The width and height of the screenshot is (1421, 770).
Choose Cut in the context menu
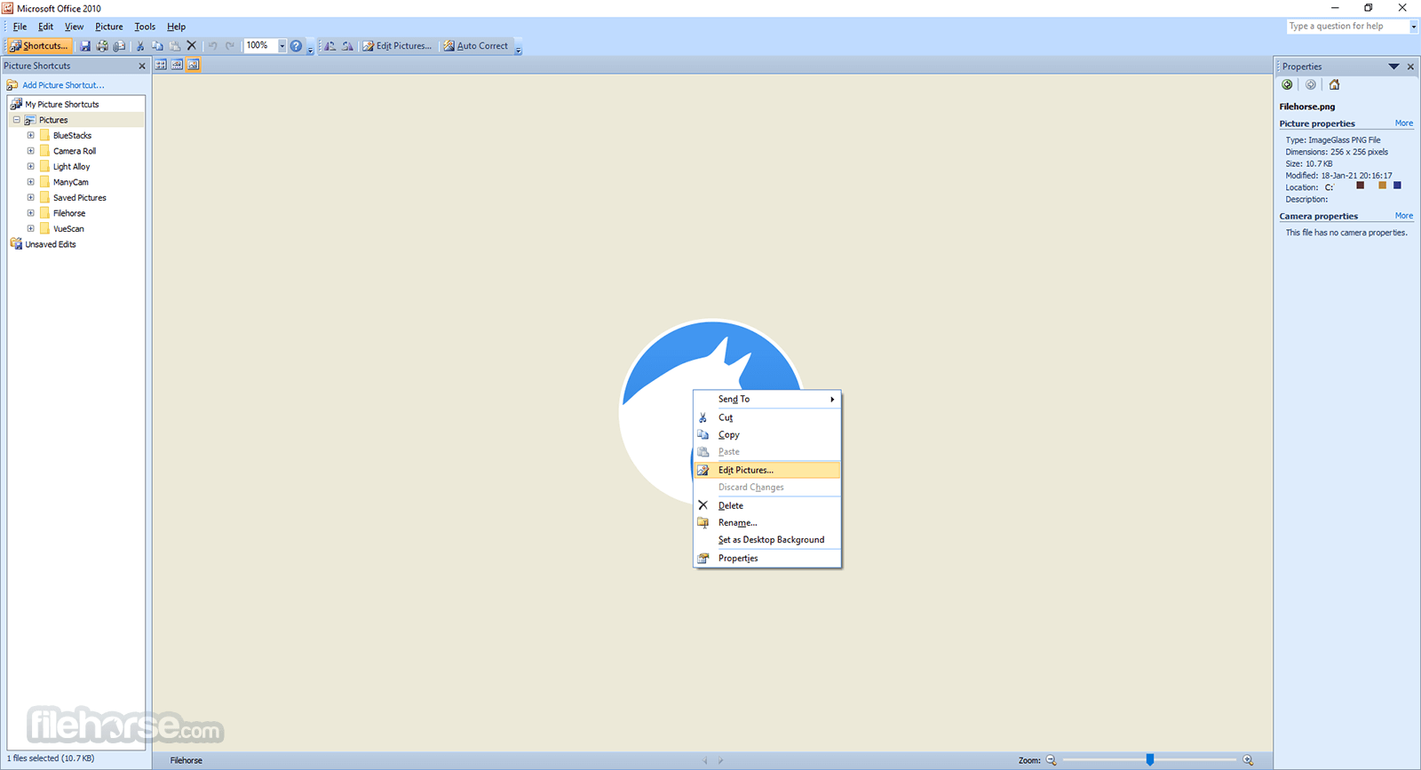[x=767, y=417]
